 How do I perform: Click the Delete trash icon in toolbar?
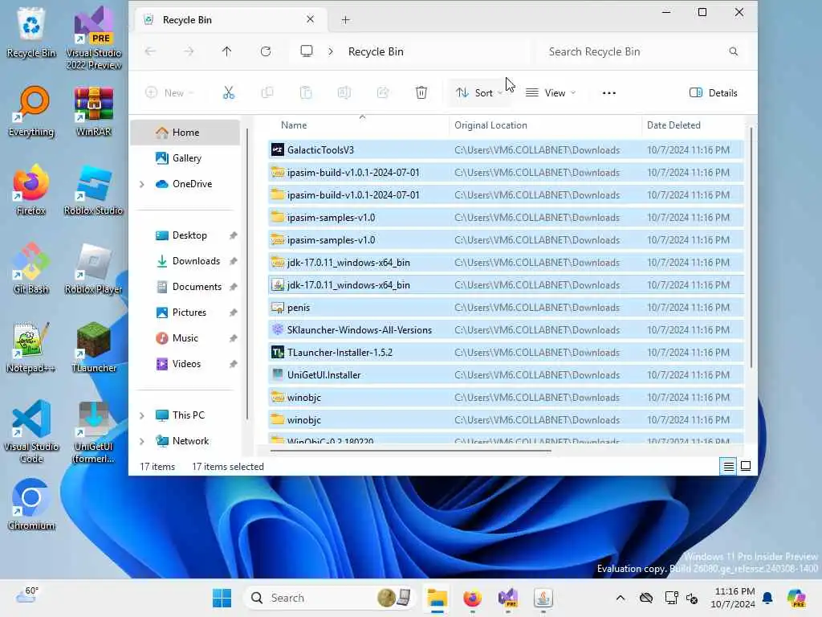click(421, 93)
